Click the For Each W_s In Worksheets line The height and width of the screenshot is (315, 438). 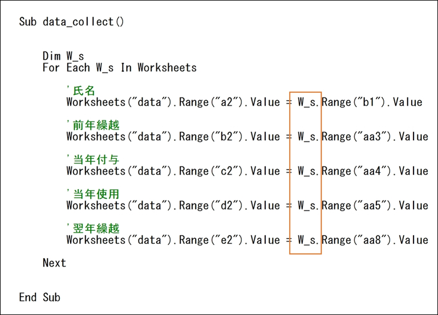click(120, 68)
